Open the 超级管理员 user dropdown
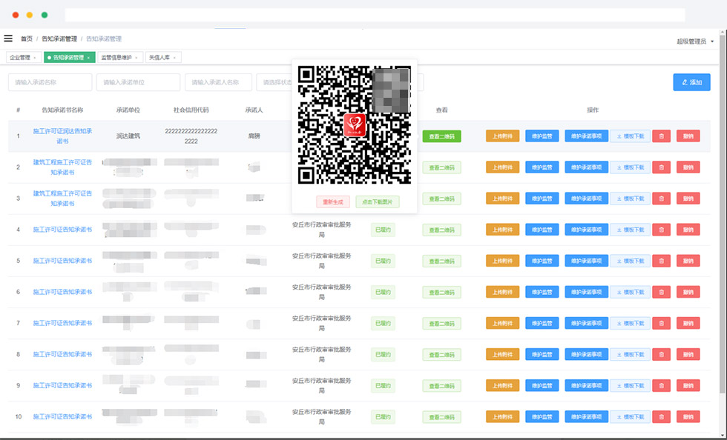The width and height of the screenshot is (727, 440). click(x=694, y=41)
